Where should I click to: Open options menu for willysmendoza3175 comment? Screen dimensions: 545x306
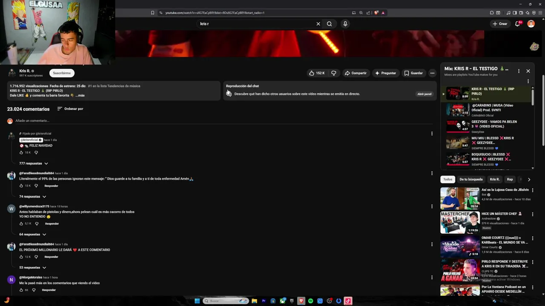tap(432, 207)
